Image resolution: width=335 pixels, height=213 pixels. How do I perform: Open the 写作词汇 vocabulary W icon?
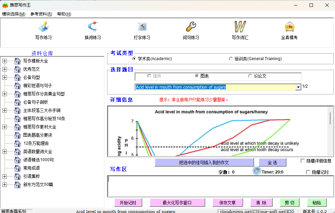point(240,27)
